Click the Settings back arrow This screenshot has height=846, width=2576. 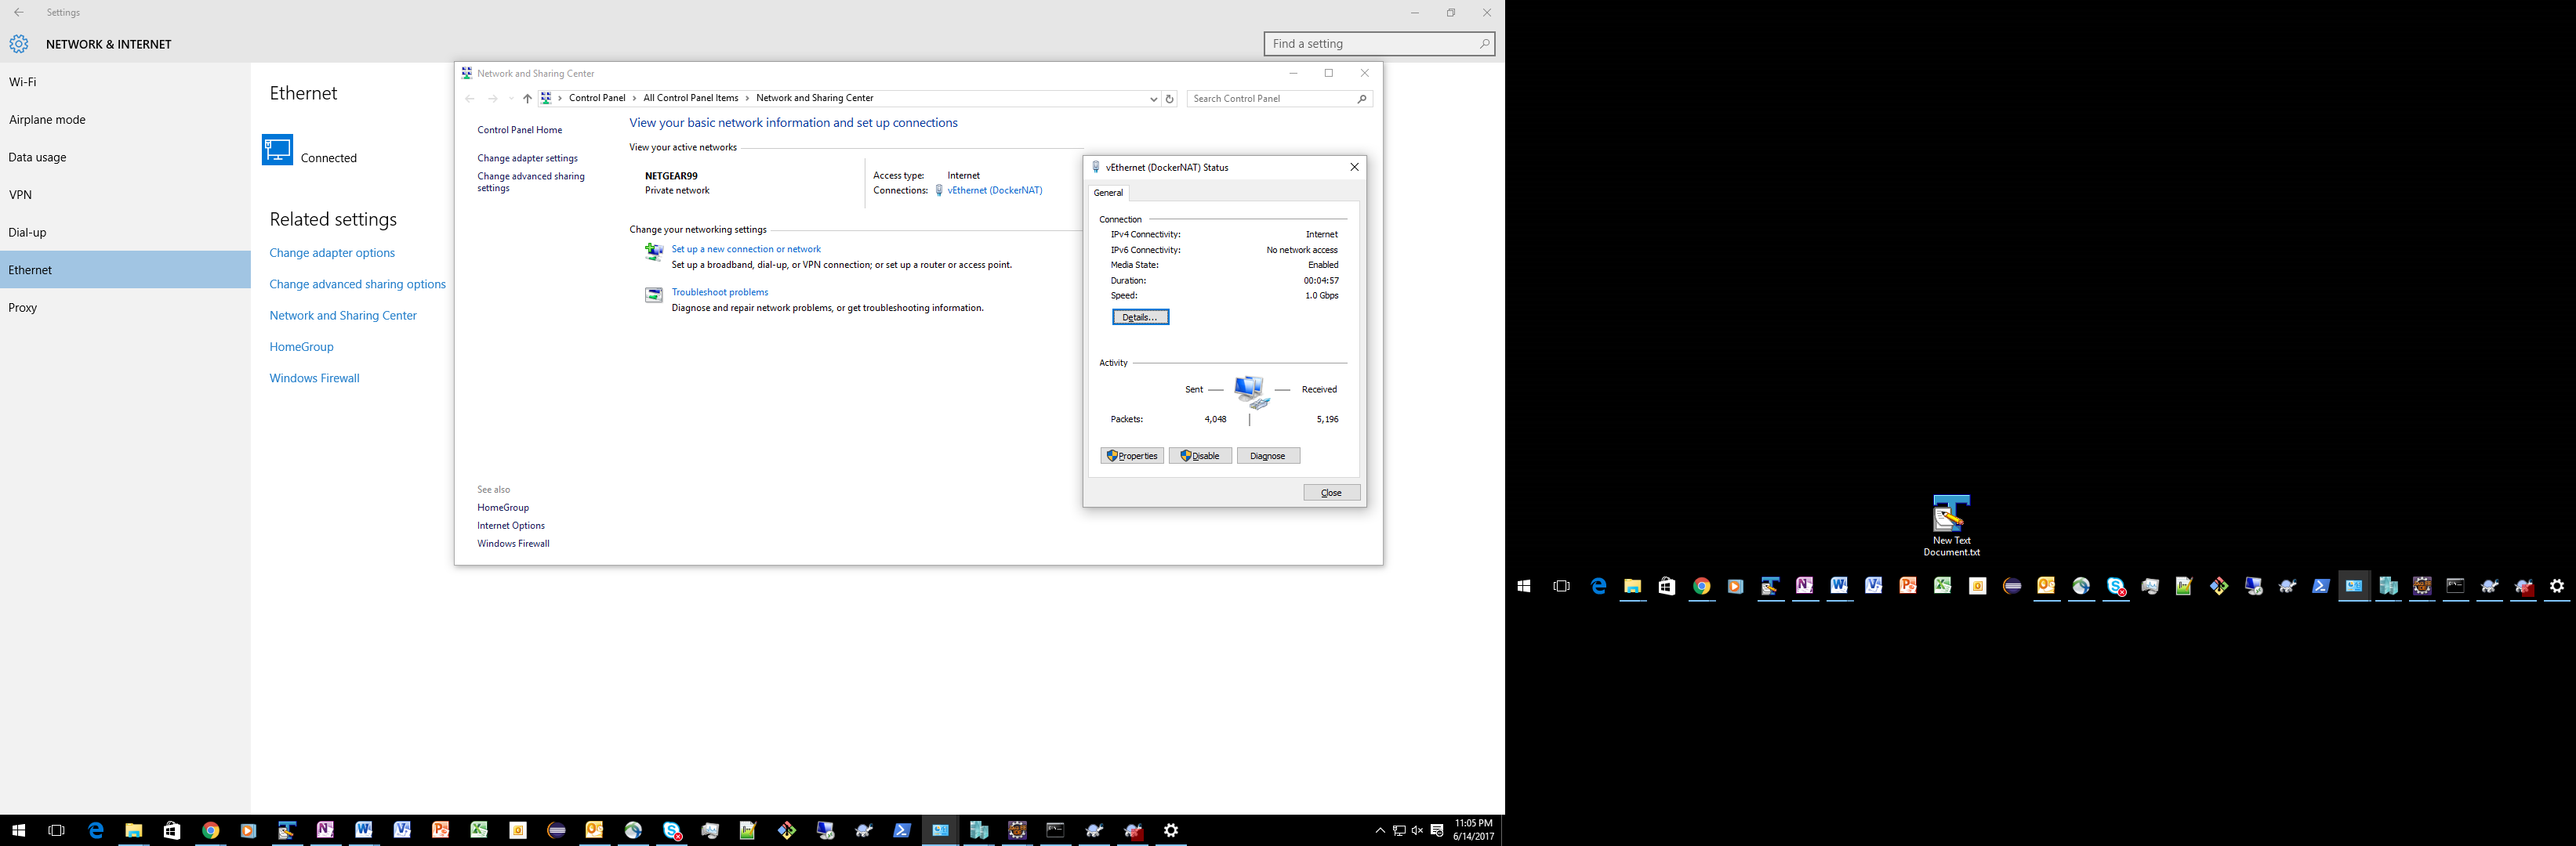point(19,12)
